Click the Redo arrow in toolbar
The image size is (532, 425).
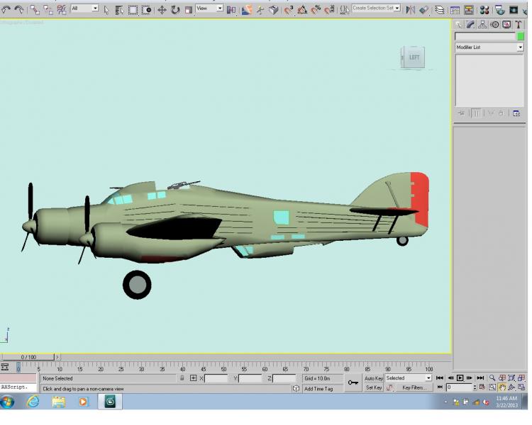pyautogui.click(x=18, y=10)
